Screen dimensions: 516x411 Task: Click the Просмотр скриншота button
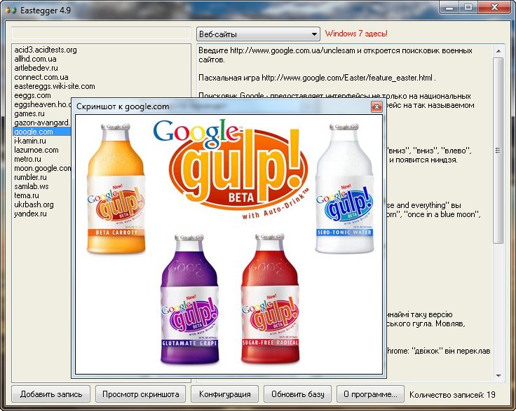140,394
